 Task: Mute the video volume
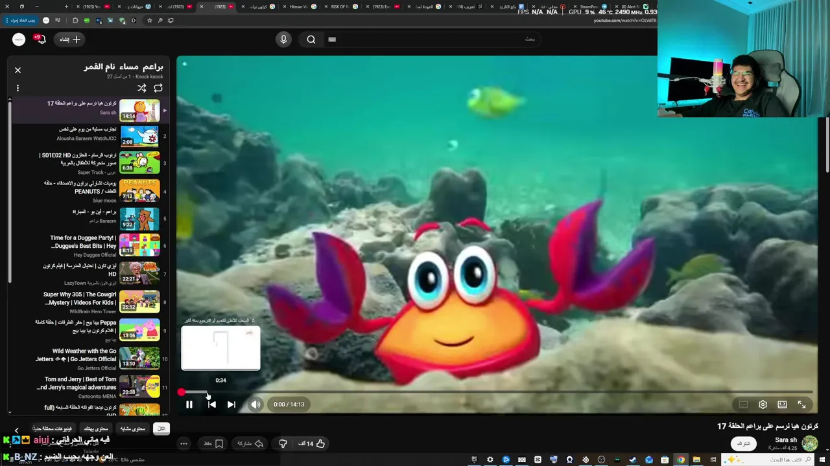pos(255,405)
